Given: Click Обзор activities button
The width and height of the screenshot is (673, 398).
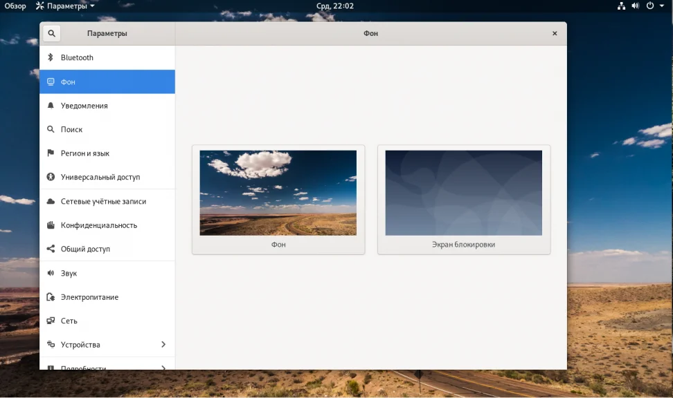Looking at the screenshot, I should (x=15, y=6).
